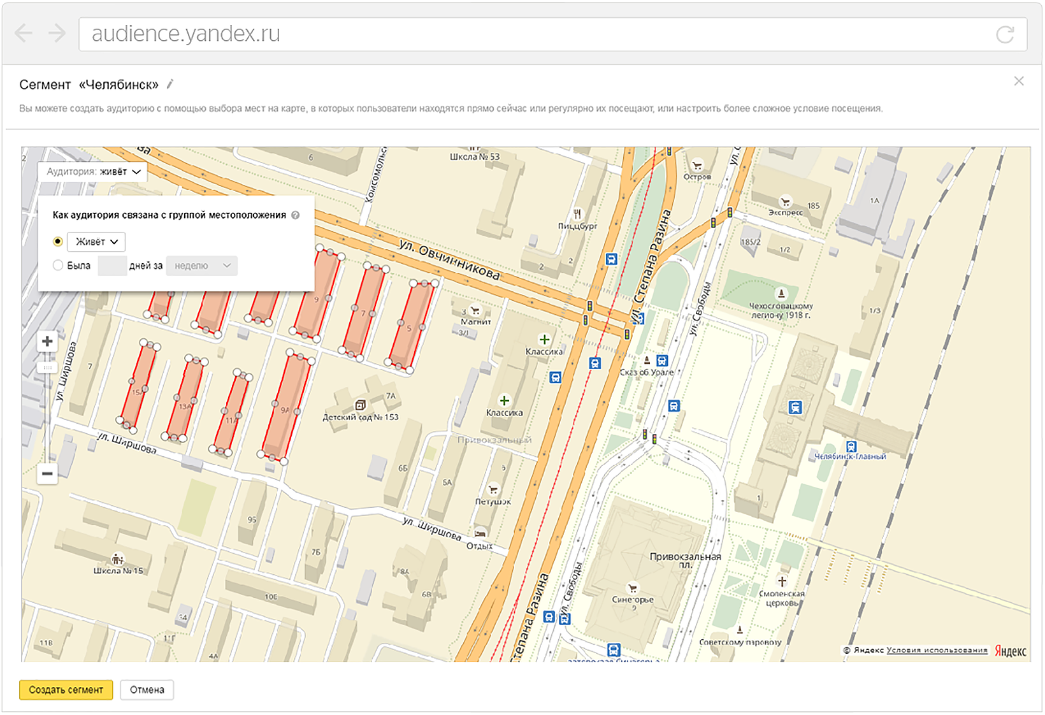Zoom out on the map
The width and height of the screenshot is (1045, 715).
[x=47, y=473]
